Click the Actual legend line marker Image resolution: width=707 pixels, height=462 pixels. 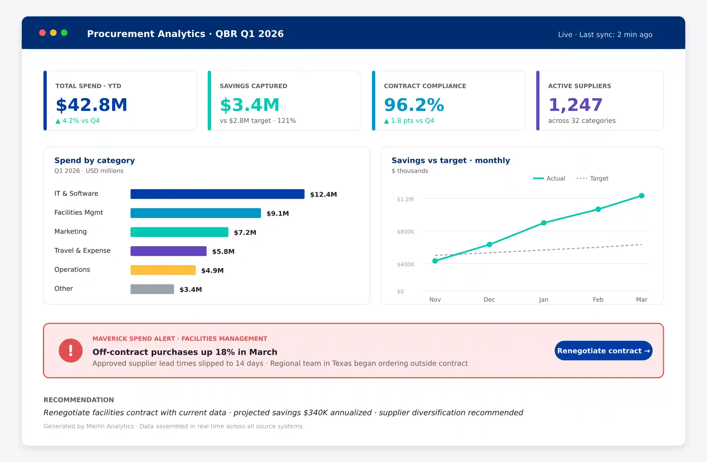(538, 178)
